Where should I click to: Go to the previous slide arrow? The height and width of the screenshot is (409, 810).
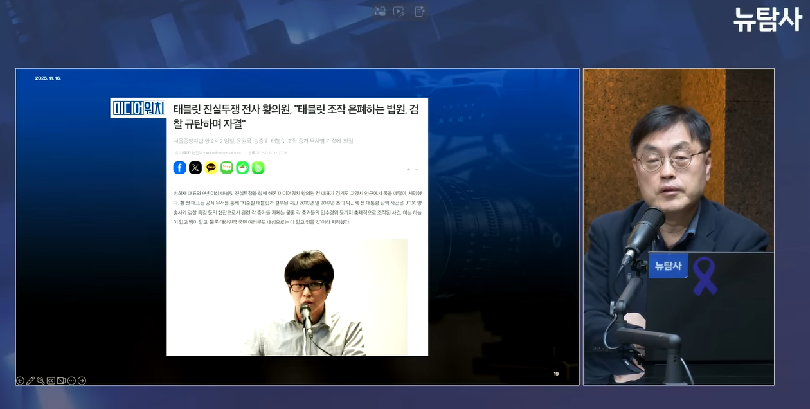[x=20, y=381]
